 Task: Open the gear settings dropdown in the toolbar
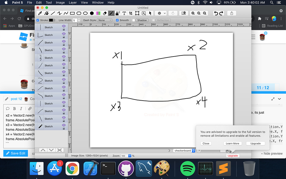coord(161,13)
